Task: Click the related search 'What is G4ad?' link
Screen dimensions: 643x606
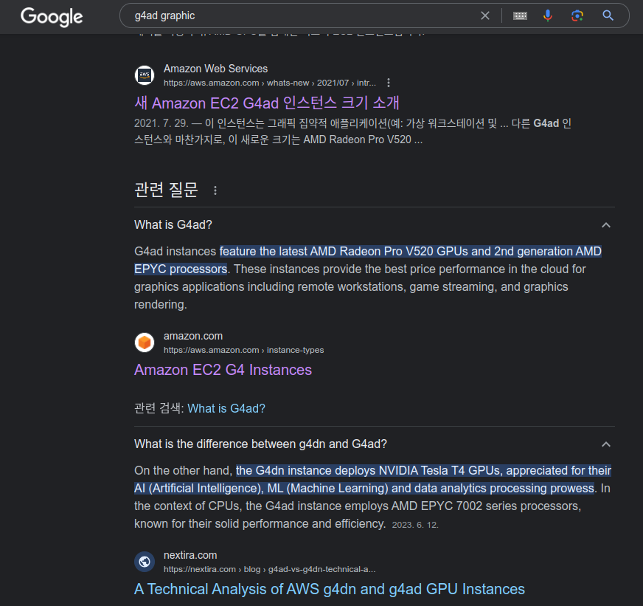Action: [x=226, y=408]
